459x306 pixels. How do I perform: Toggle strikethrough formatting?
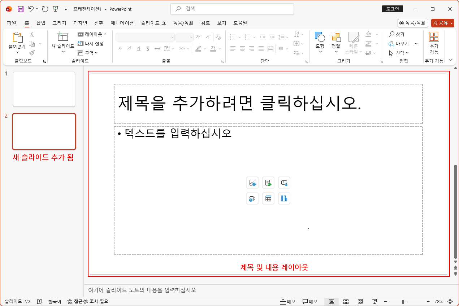click(157, 49)
